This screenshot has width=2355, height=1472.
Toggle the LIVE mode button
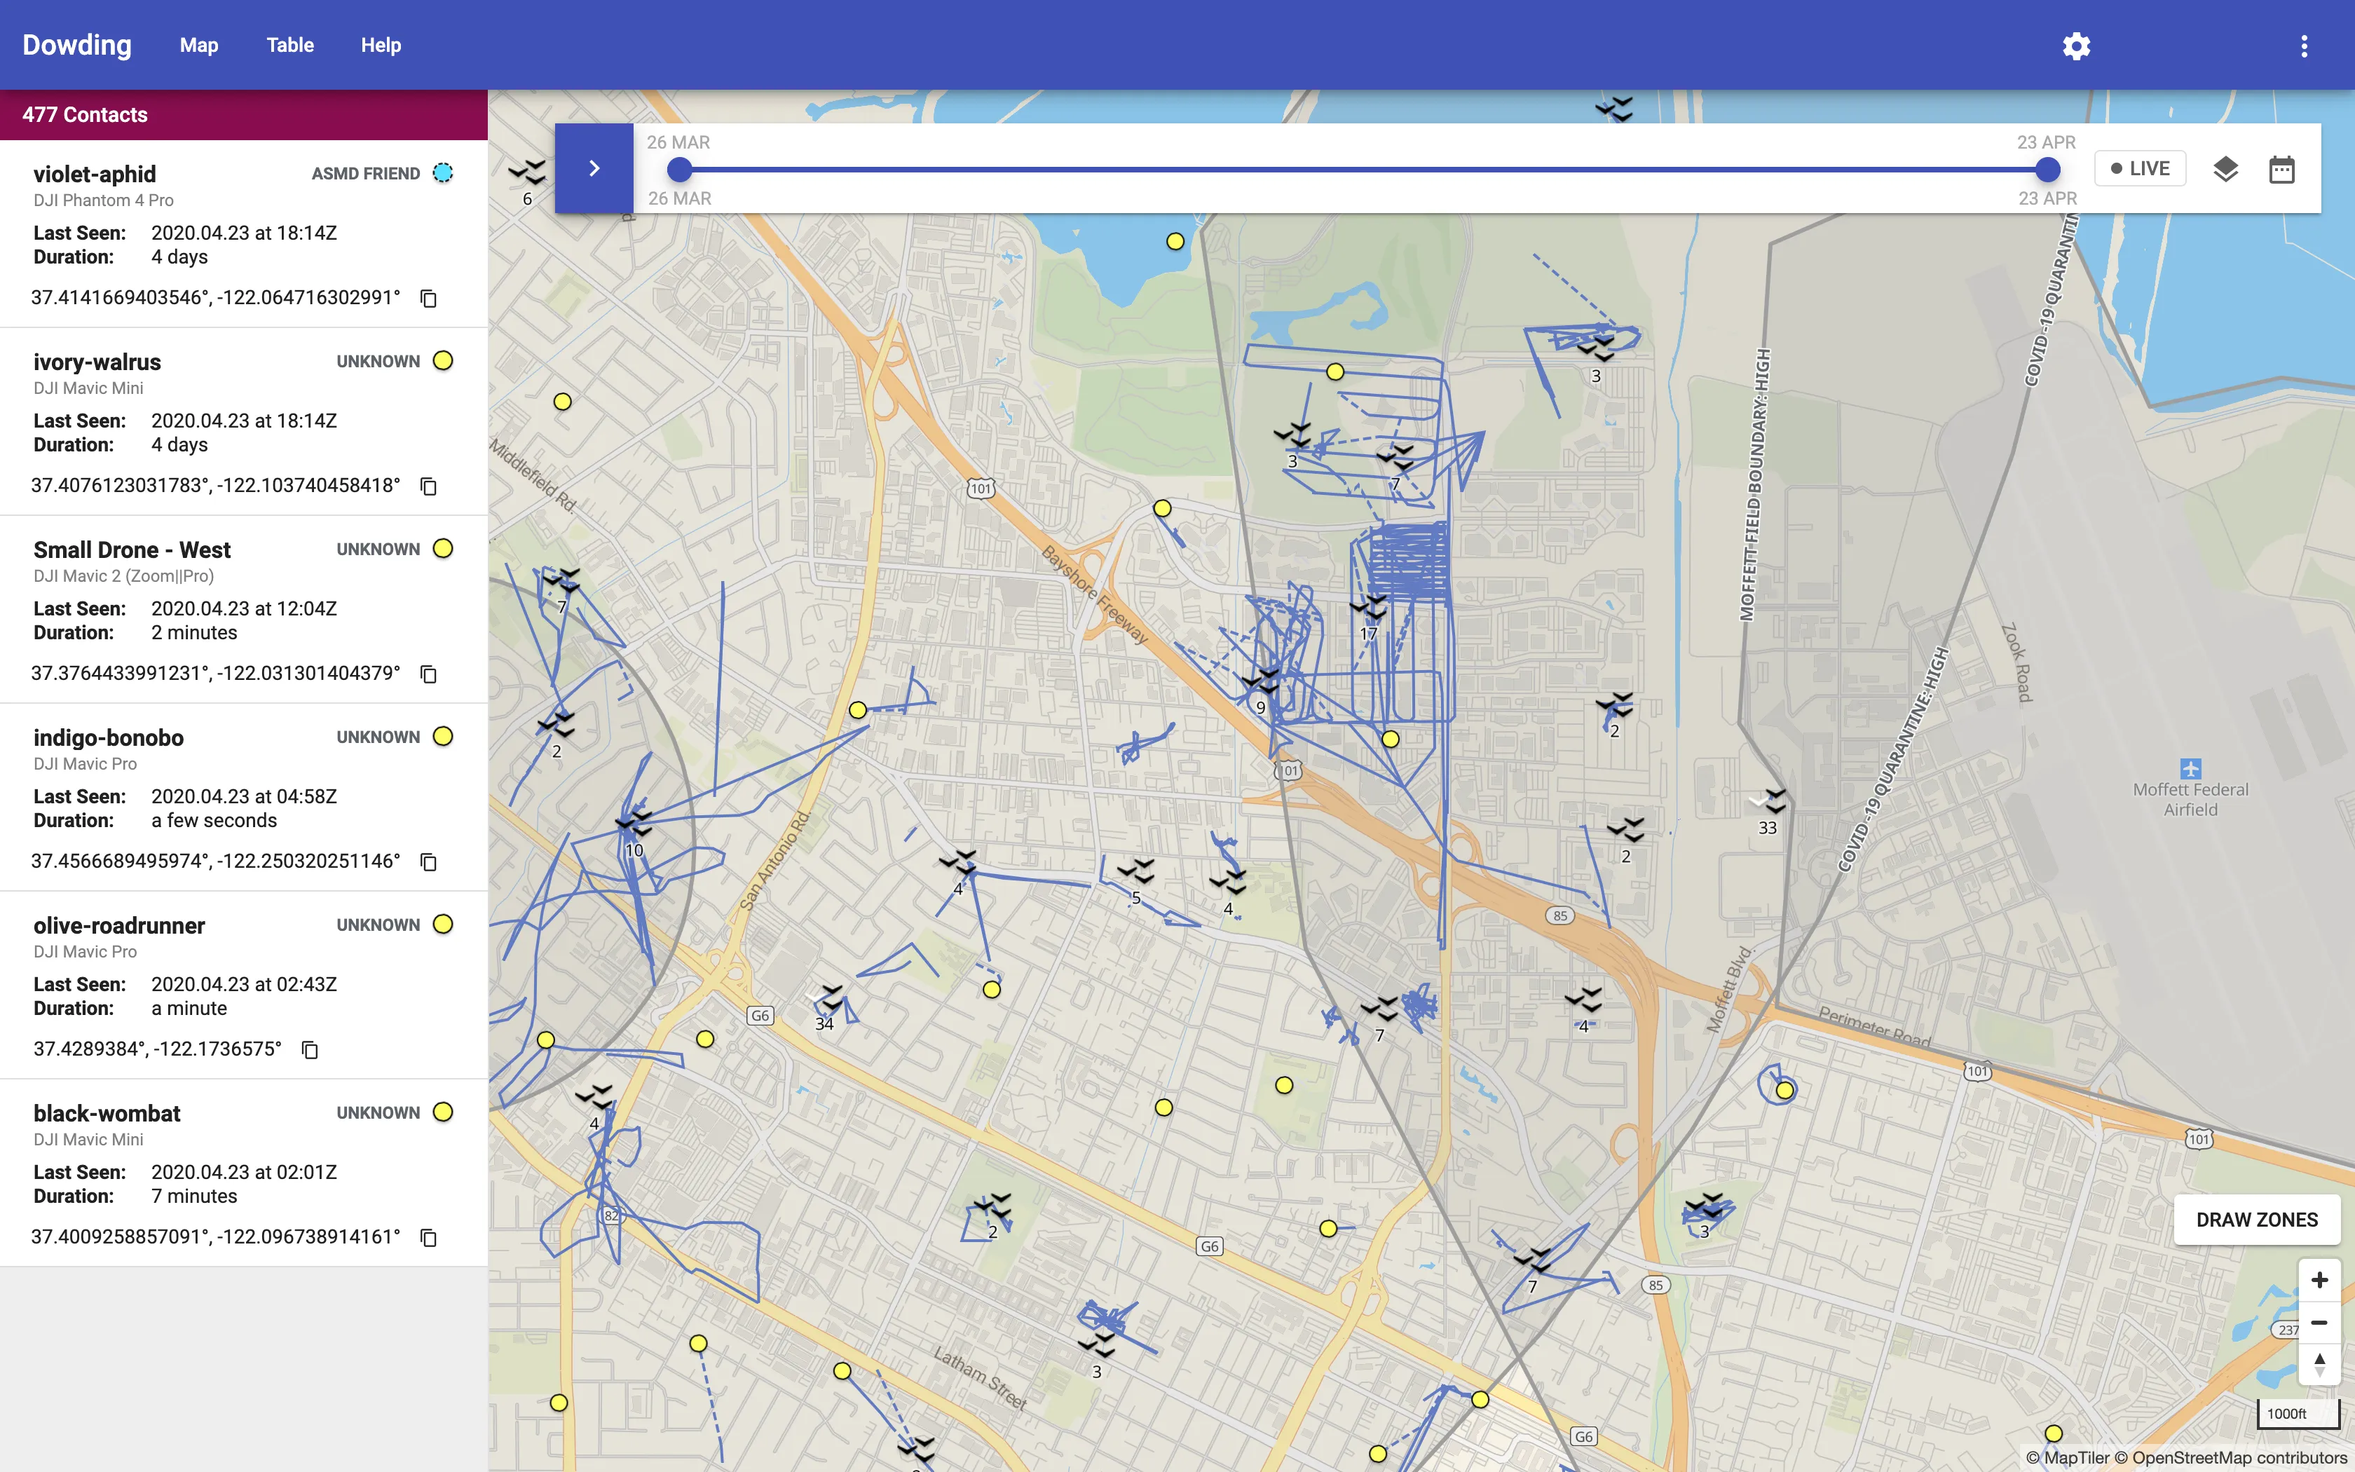click(x=2140, y=168)
